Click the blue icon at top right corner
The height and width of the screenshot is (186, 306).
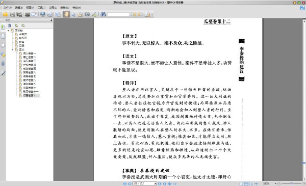(x=302, y=8)
